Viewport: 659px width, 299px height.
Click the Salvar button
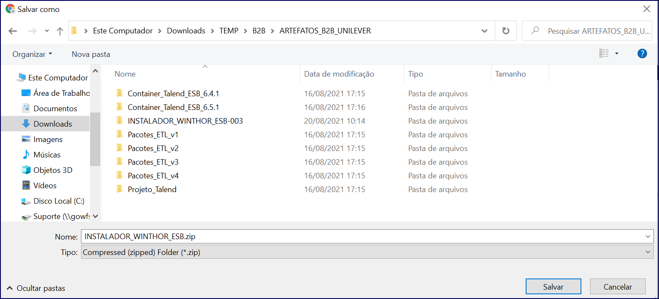[553, 287]
